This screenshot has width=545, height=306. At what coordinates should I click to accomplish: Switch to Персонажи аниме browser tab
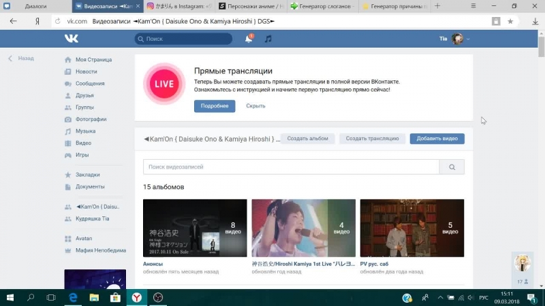(x=251, y=6)
